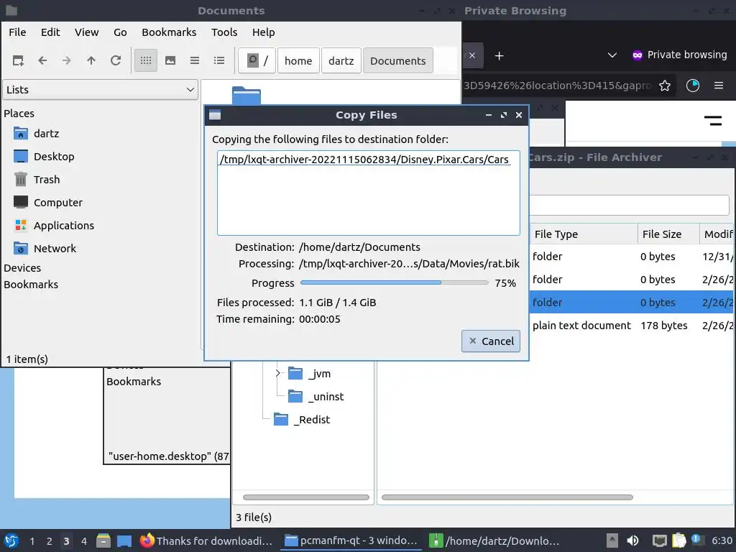The image size is (736, 552).
Task: Open Firefox list all tabs dropdown
Action: pyautogui.click(x=612, y=55)
